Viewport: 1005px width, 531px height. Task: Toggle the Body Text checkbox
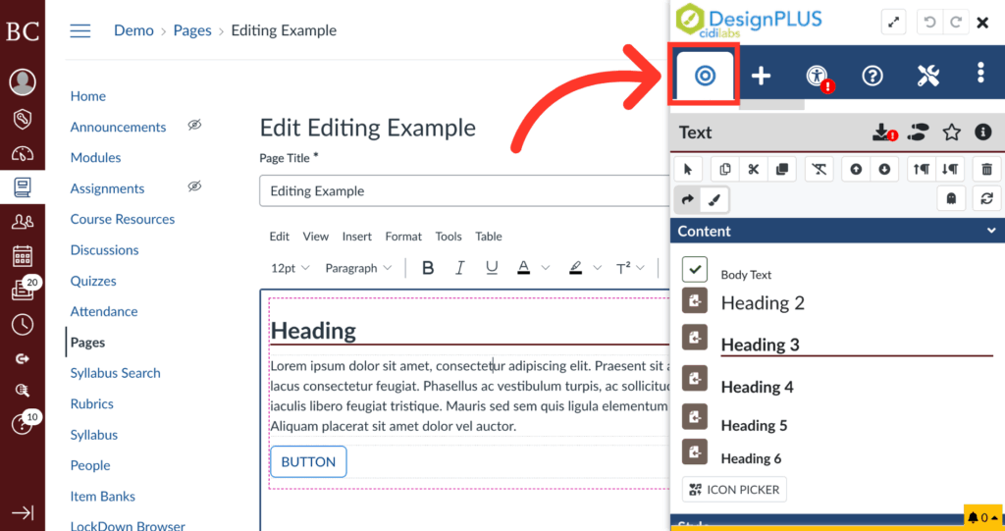pyautogui.click(x=695, y=269)
